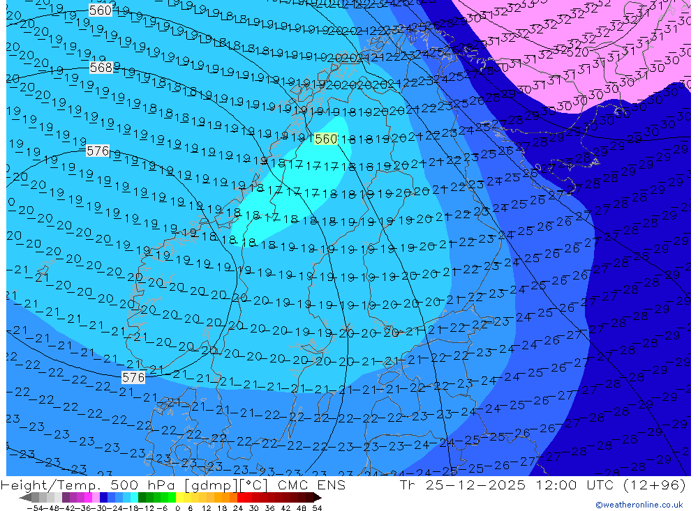Click the highlighted yellow 560 contour label
This screenshot has width=698, height=511.
pyautogui.click(x=326, y=139)
